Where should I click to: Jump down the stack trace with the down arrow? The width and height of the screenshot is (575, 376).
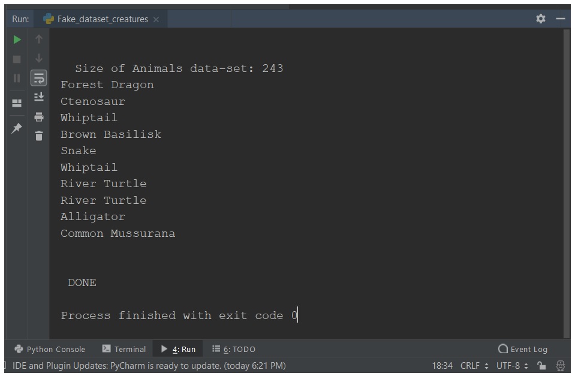point(39,58)
